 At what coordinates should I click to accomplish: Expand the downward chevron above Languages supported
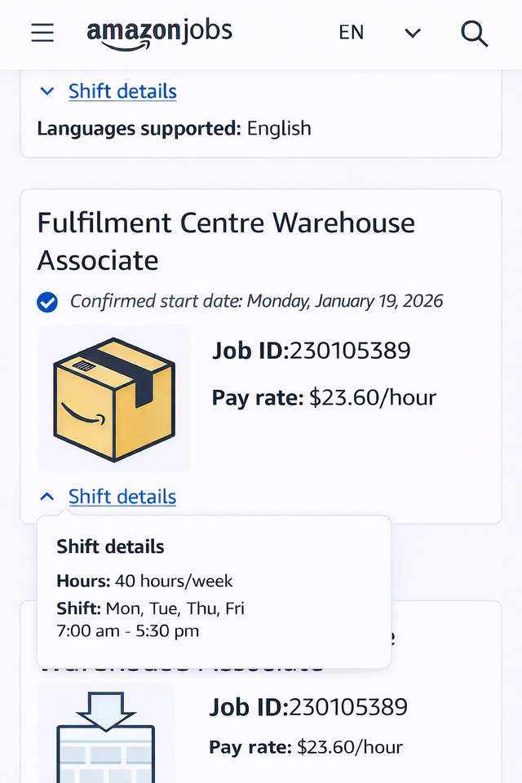point(47,91)
